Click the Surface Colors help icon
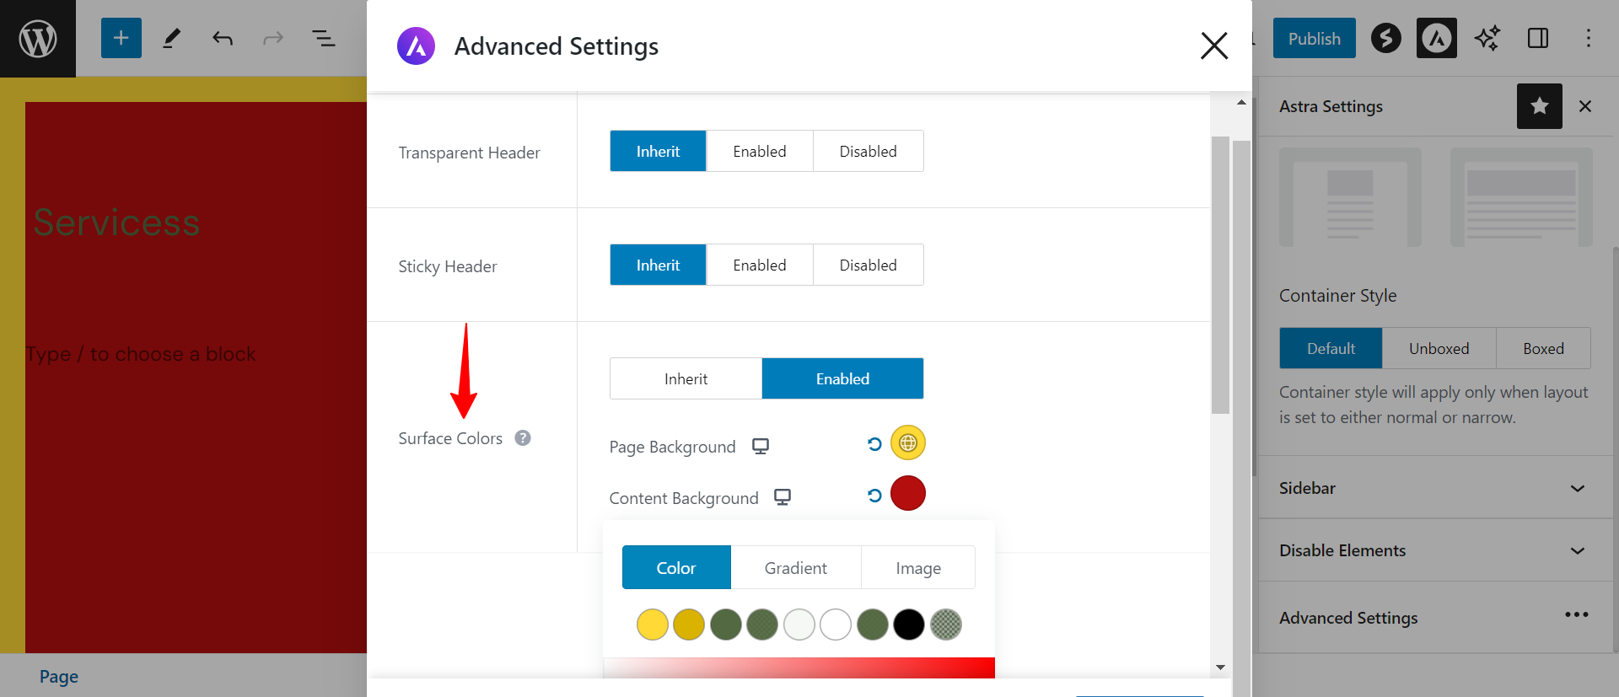The image size is (1619, 697). point(523,438)
